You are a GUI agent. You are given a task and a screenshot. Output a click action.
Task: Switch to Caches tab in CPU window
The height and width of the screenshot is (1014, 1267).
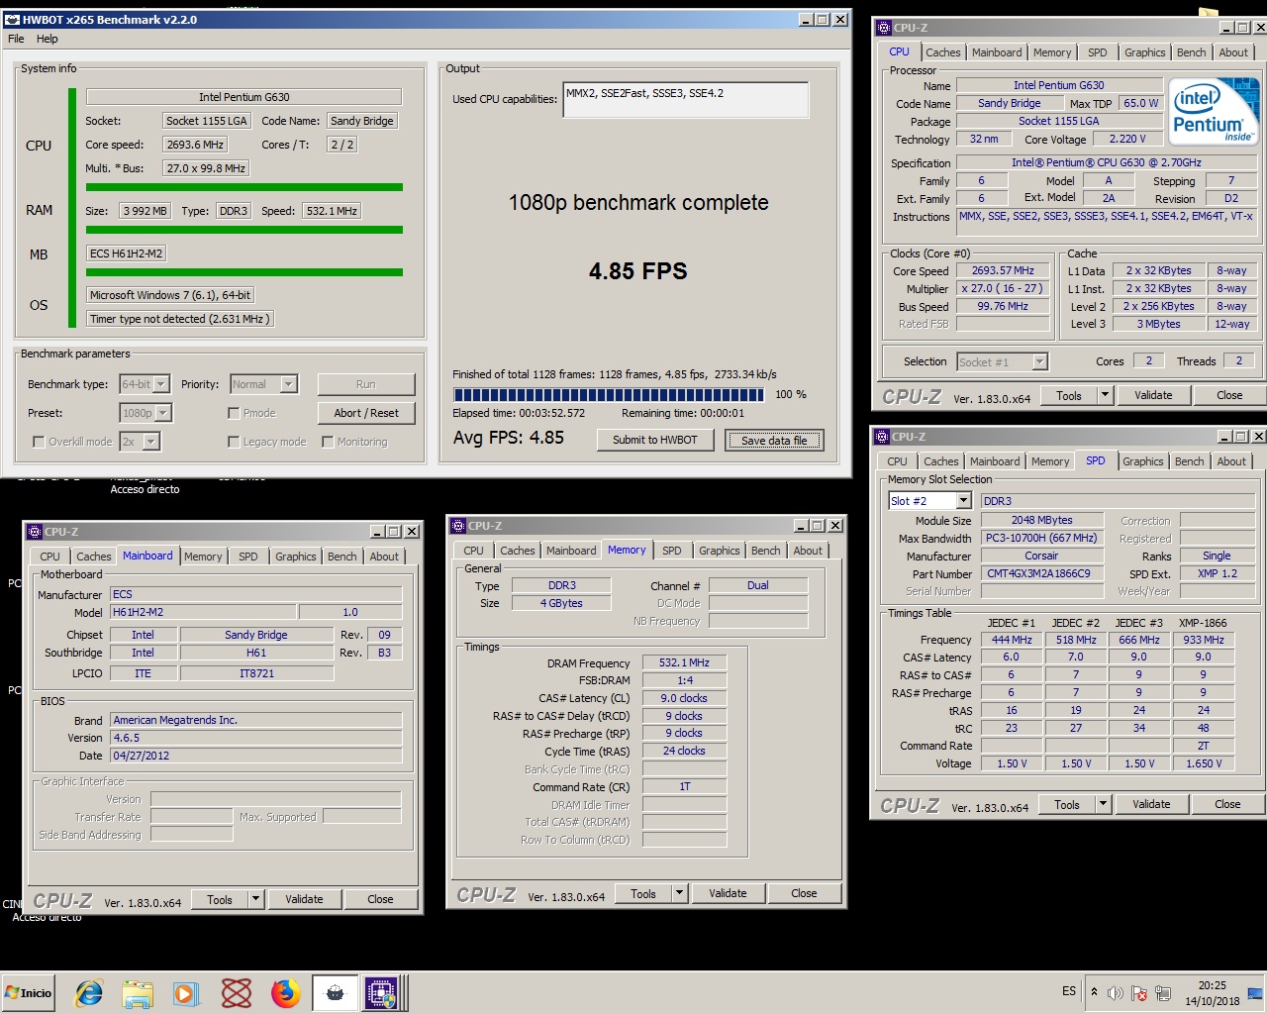[942, 52]
